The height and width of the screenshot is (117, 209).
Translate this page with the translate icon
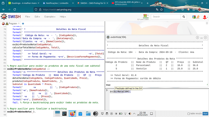tap(157, 9)
